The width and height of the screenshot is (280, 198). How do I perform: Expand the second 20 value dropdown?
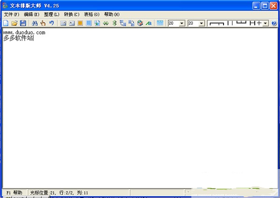[202, 23]
